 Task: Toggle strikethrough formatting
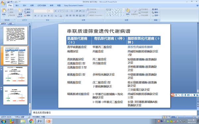click(x=45, y=16)
